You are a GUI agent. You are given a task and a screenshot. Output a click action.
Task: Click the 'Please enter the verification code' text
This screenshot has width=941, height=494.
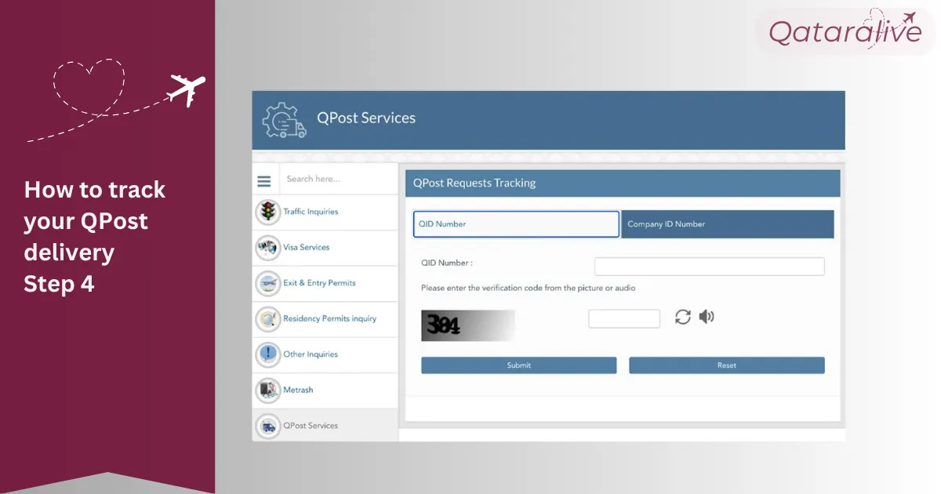tap(529, 288)
